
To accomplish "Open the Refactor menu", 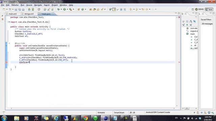I will click(x=15, y=5).
